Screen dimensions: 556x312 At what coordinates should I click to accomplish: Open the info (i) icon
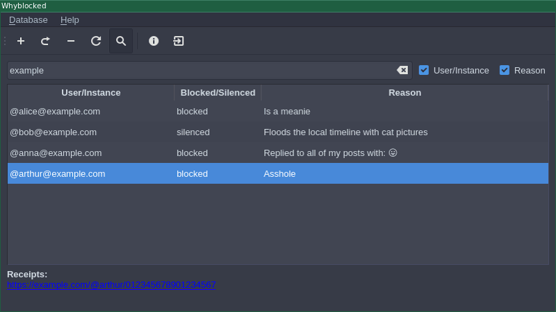(154, 41)
